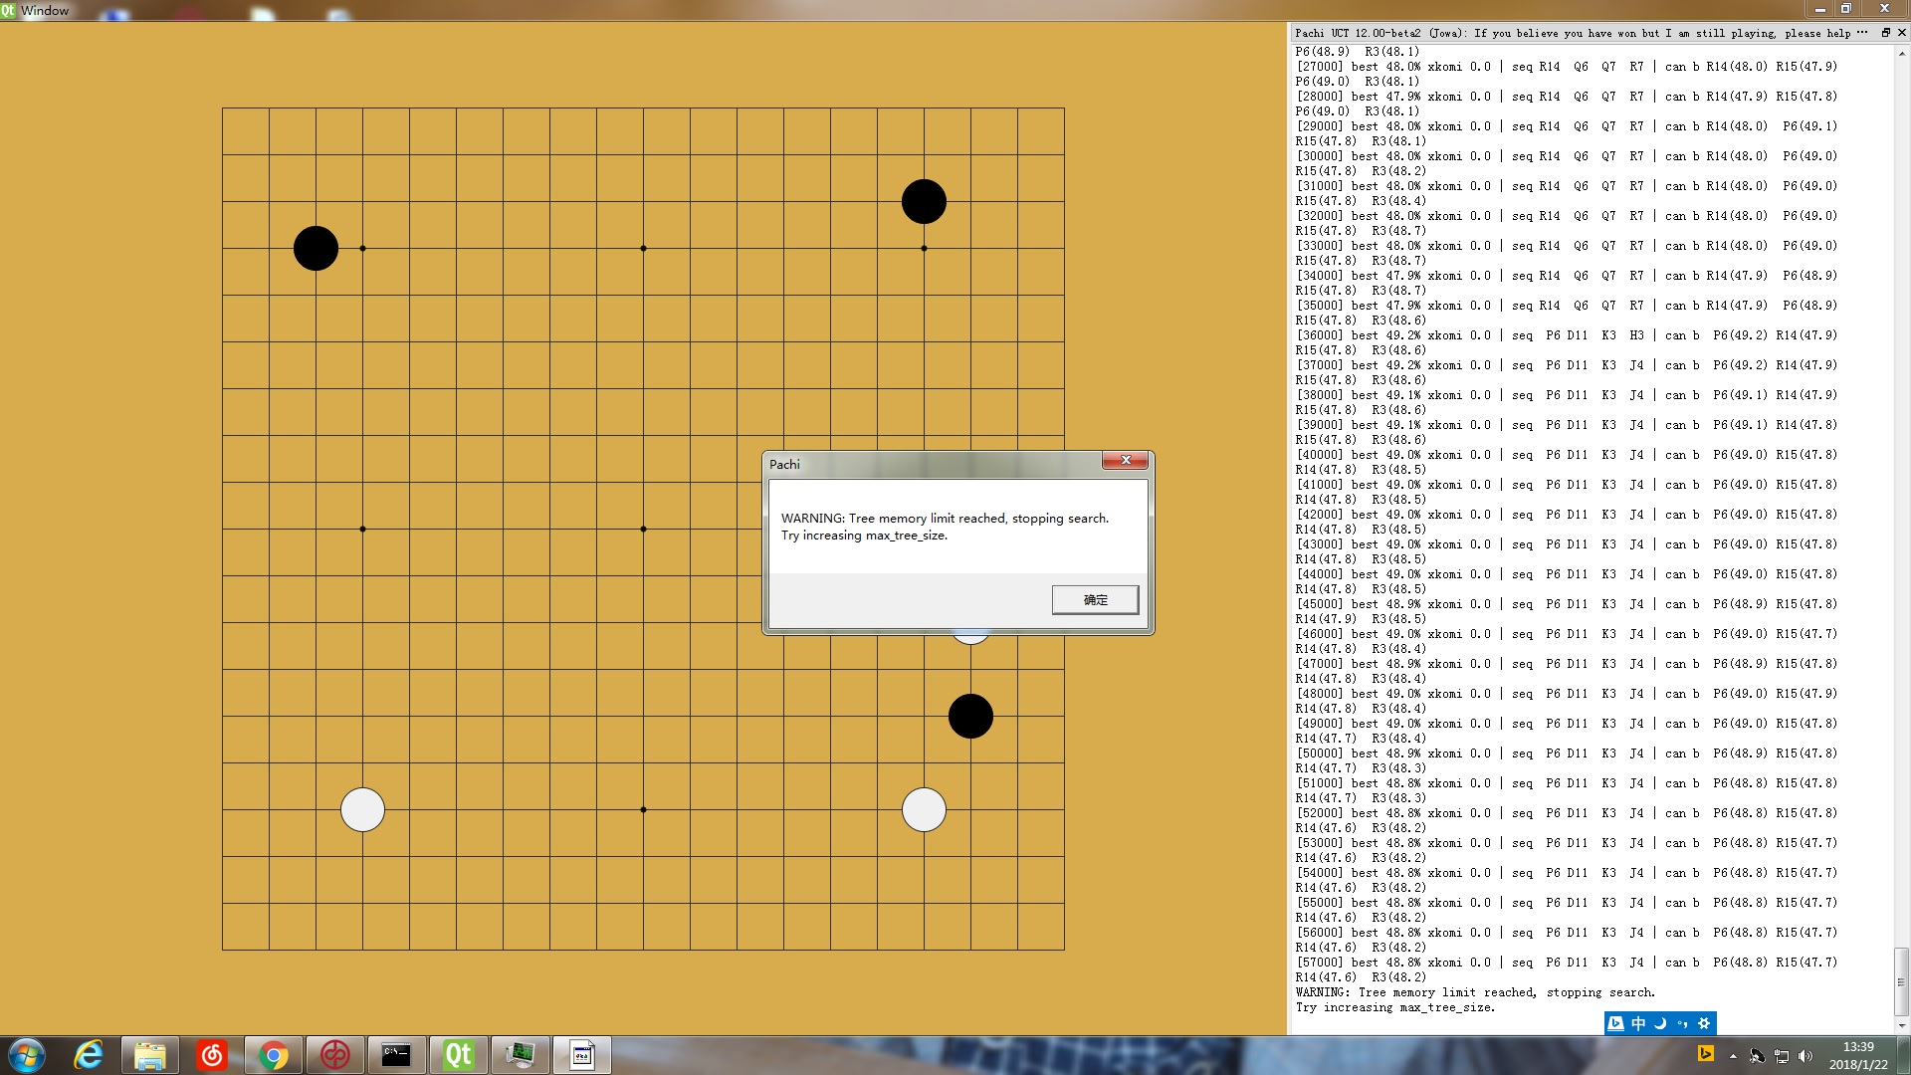
Task: Open the Windows Start menu
Action: tap(27, 1055)
